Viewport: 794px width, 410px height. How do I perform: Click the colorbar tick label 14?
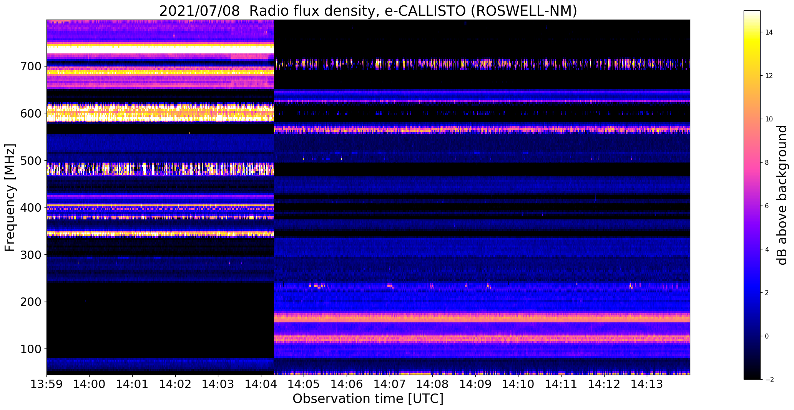(x=769, y=33)
